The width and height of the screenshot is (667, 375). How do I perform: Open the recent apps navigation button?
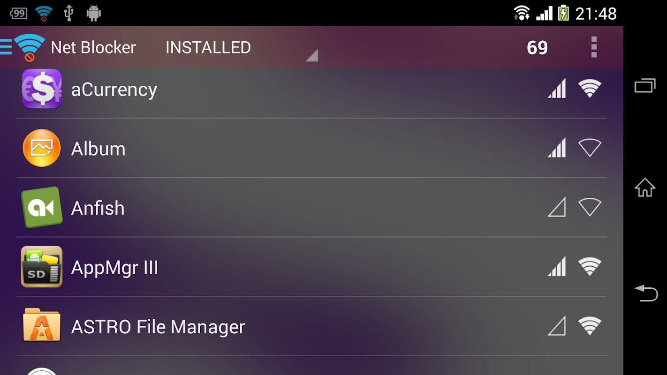[645, 85]
